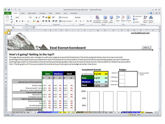Screen dimensions: 165x124
Task: Click the Normal view icon in status bar
Action: (x=130, y=115)
